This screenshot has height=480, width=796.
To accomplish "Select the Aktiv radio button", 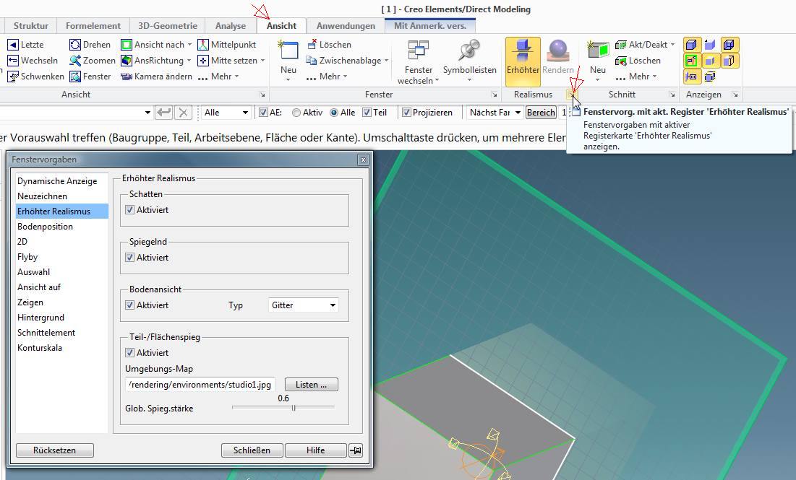I will coord(296,113).
